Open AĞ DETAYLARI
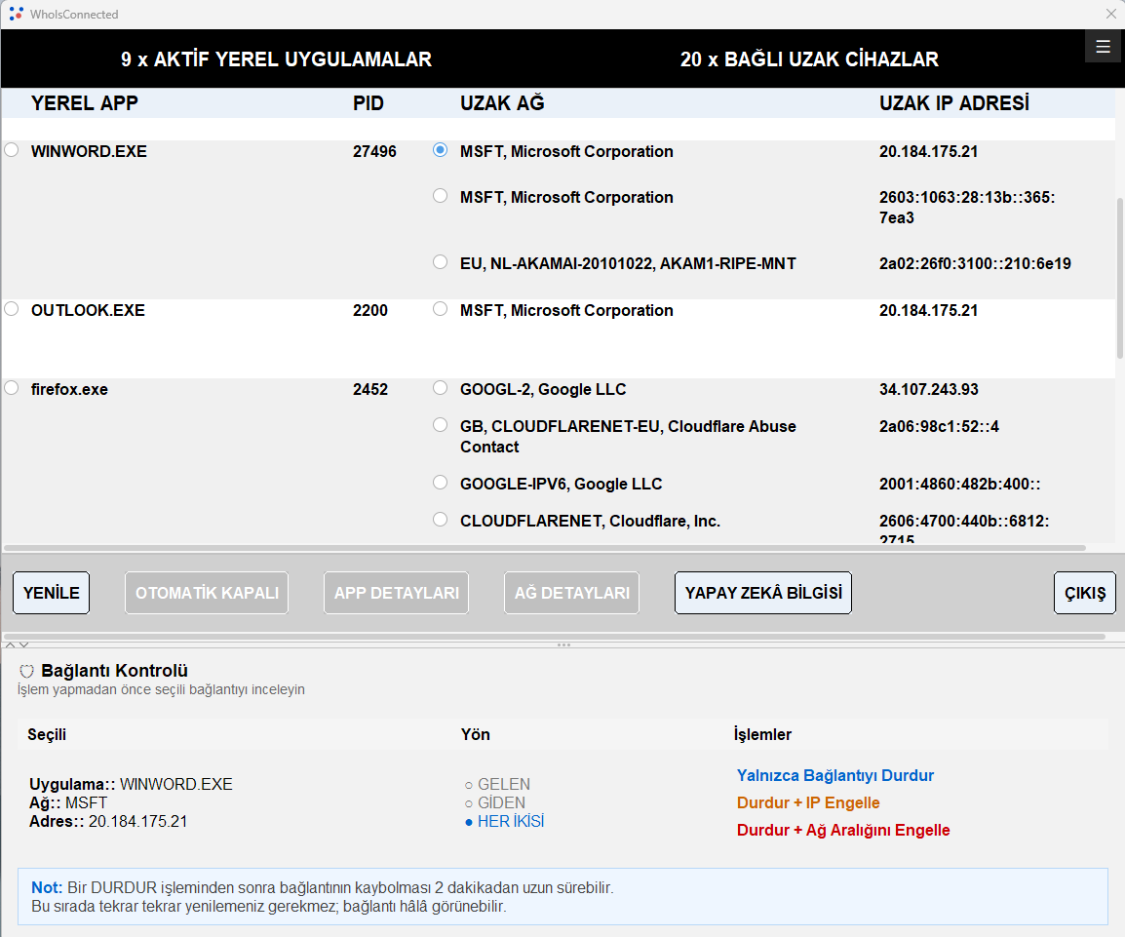The image size is (1125, 937). [x=572, y=593]
